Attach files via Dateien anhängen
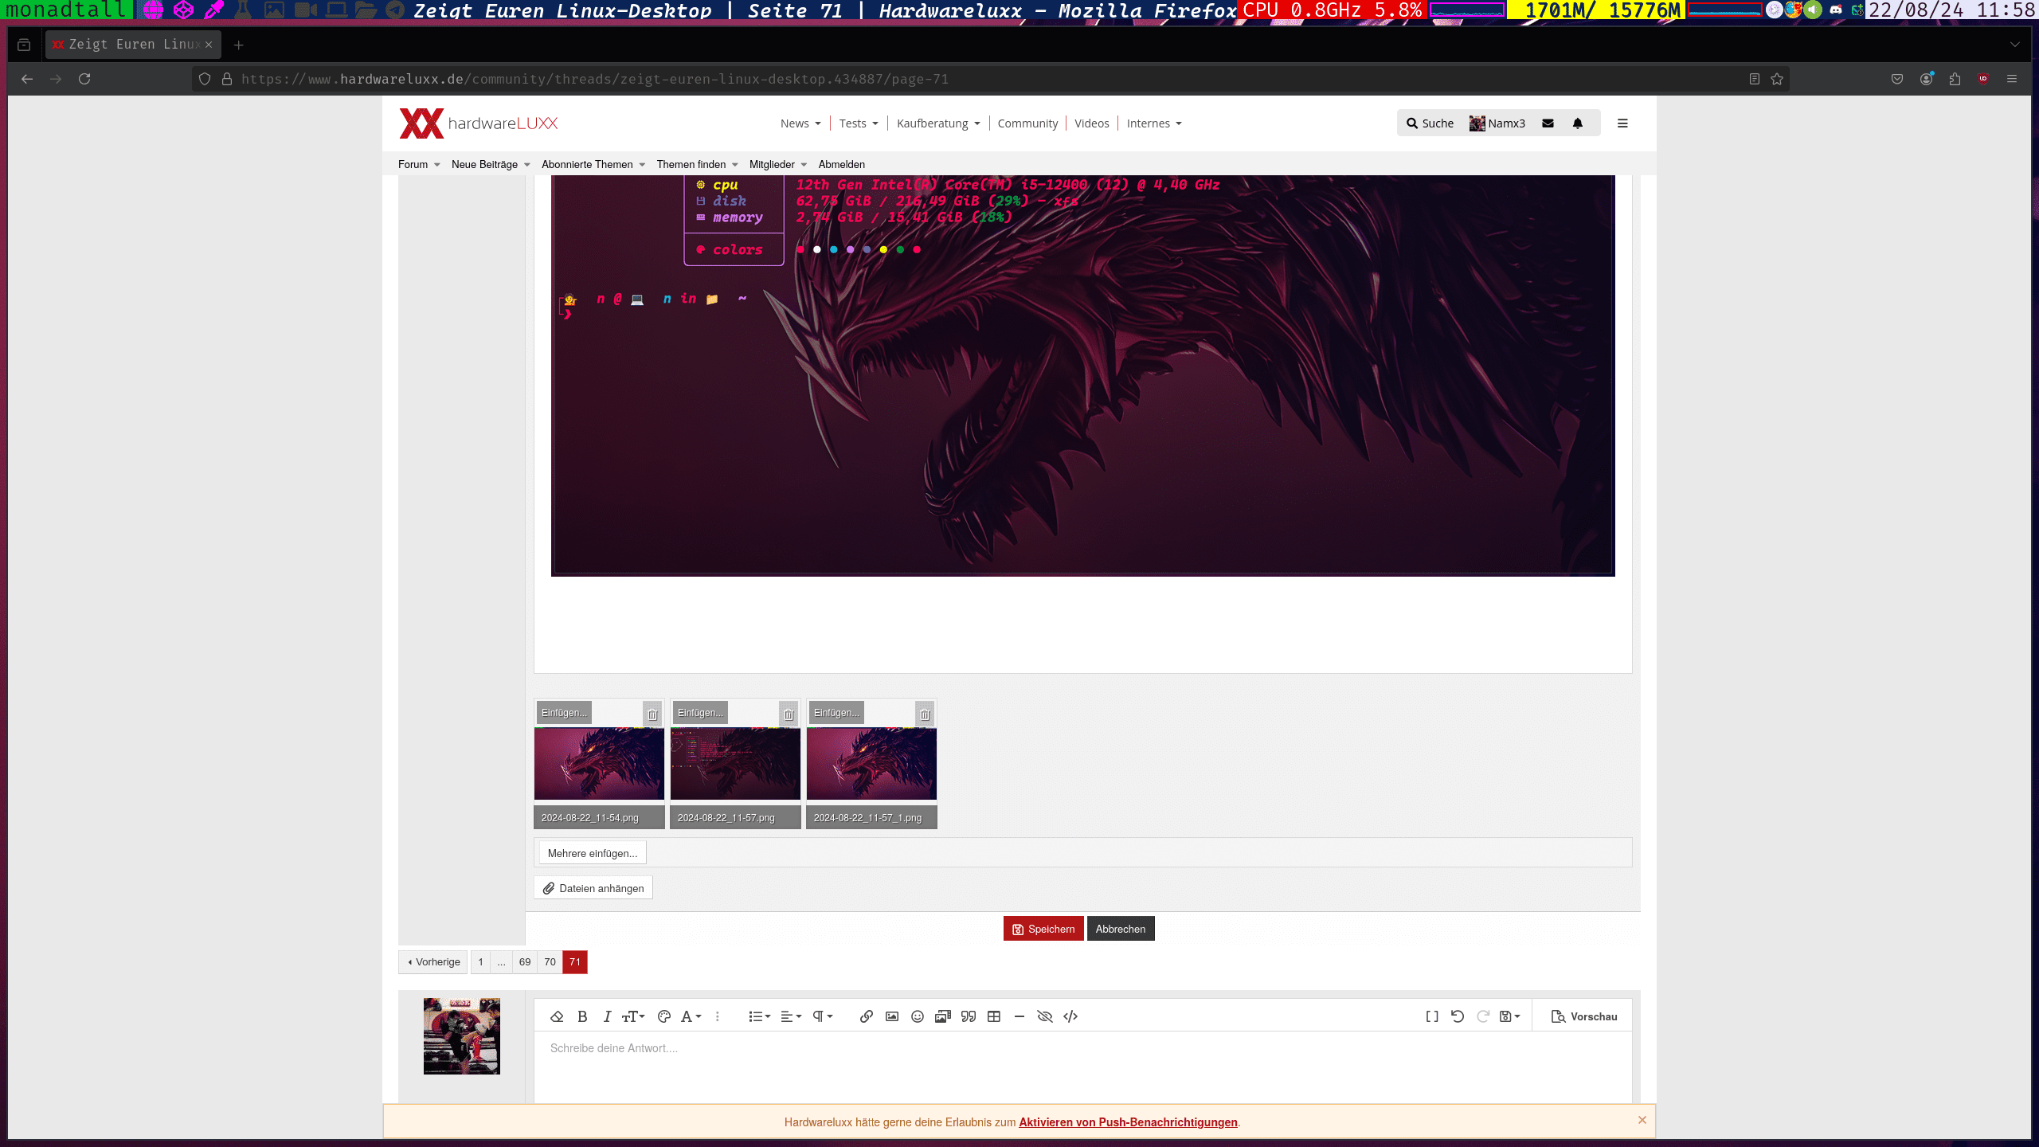This screenshot has height=1147, width=2039. [593, 888]
